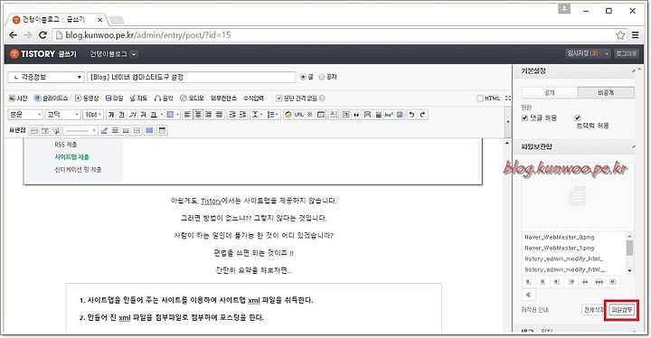Insert a 동영상 video

point(87,98)
